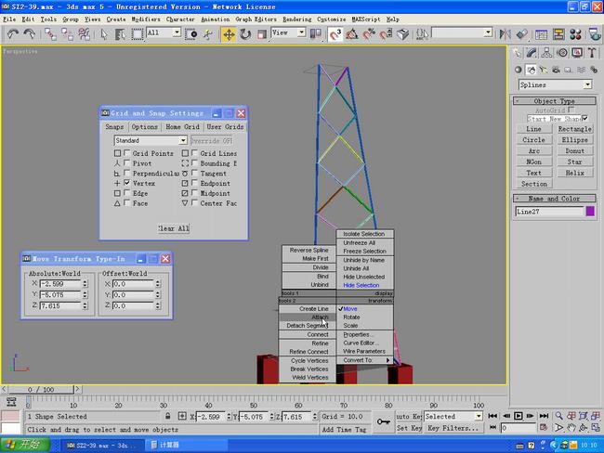Screen dimensions: 604x453
Task: Select the Select and Link tool
Action: point(50,34)
